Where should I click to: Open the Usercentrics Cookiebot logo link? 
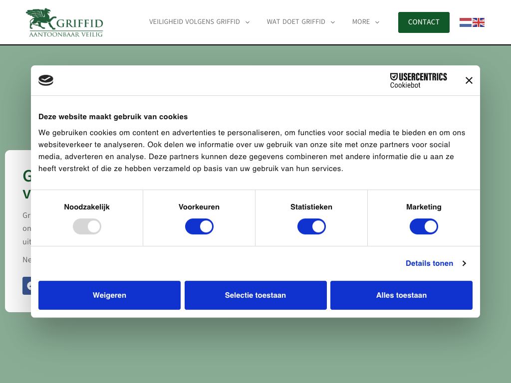[x=418, y=80]
